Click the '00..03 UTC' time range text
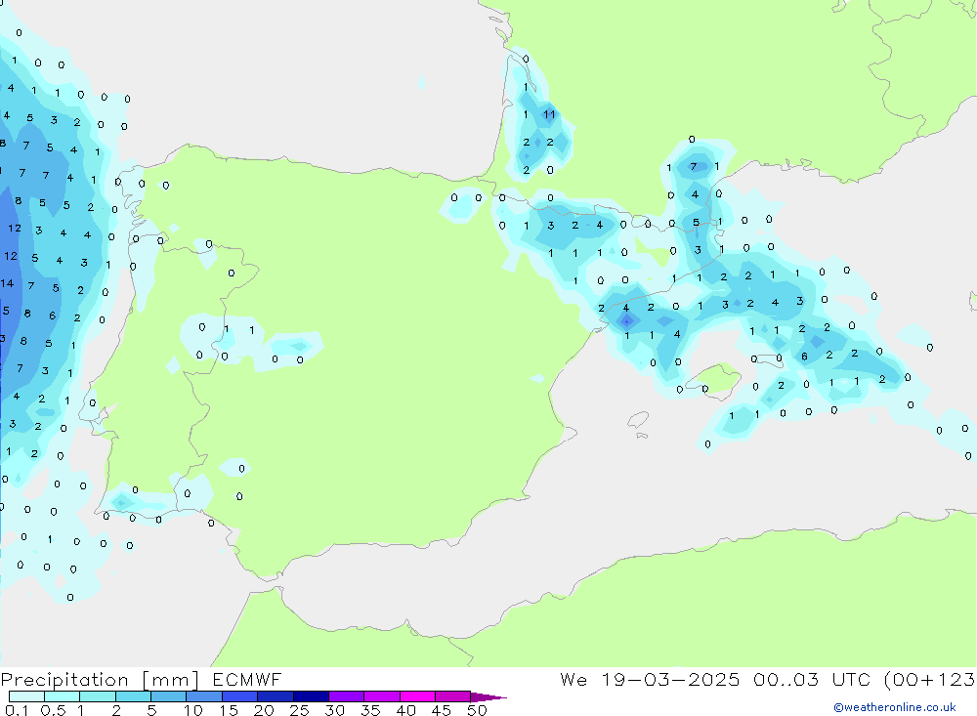 [811, 679]
